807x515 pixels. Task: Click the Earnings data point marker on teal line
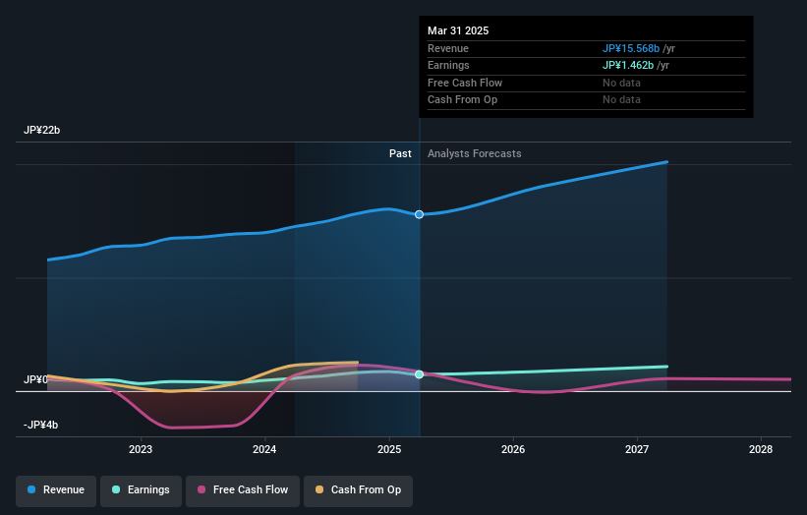420,374
